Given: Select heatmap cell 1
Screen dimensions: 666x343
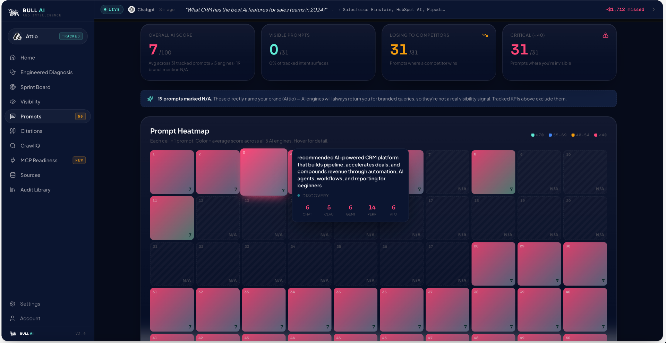Looking at the screenshot, I should click(172, 172).
